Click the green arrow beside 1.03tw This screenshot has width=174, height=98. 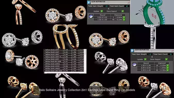click(168, 68)
